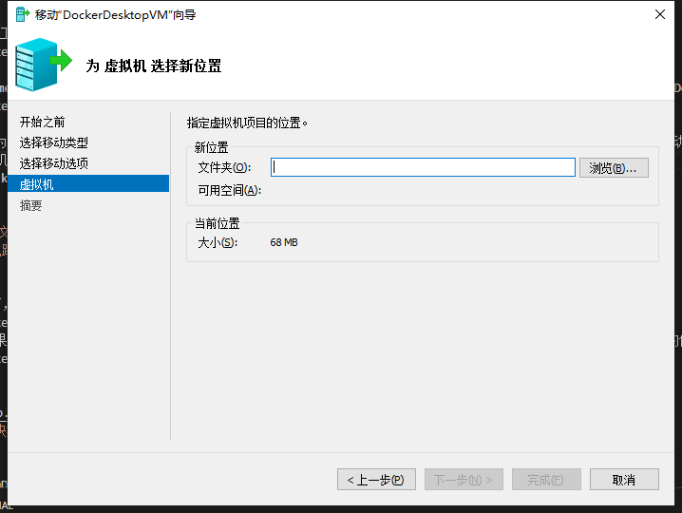Go back with the 上一步(P) button
Viewport: 682px width, 513px height.
[376, 480]
